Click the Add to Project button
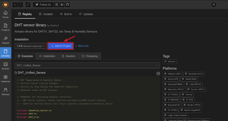 pyautogui.click(x=61, y=46)
